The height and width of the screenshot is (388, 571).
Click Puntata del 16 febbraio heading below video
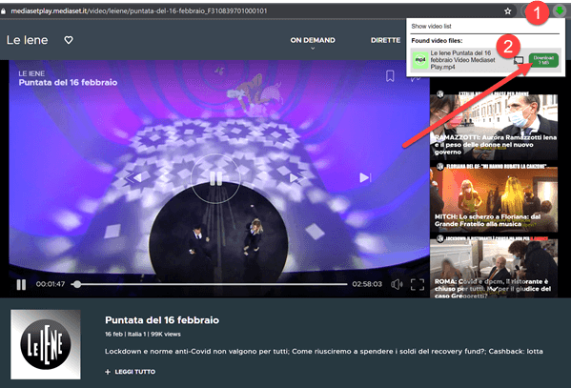point(162,320)
